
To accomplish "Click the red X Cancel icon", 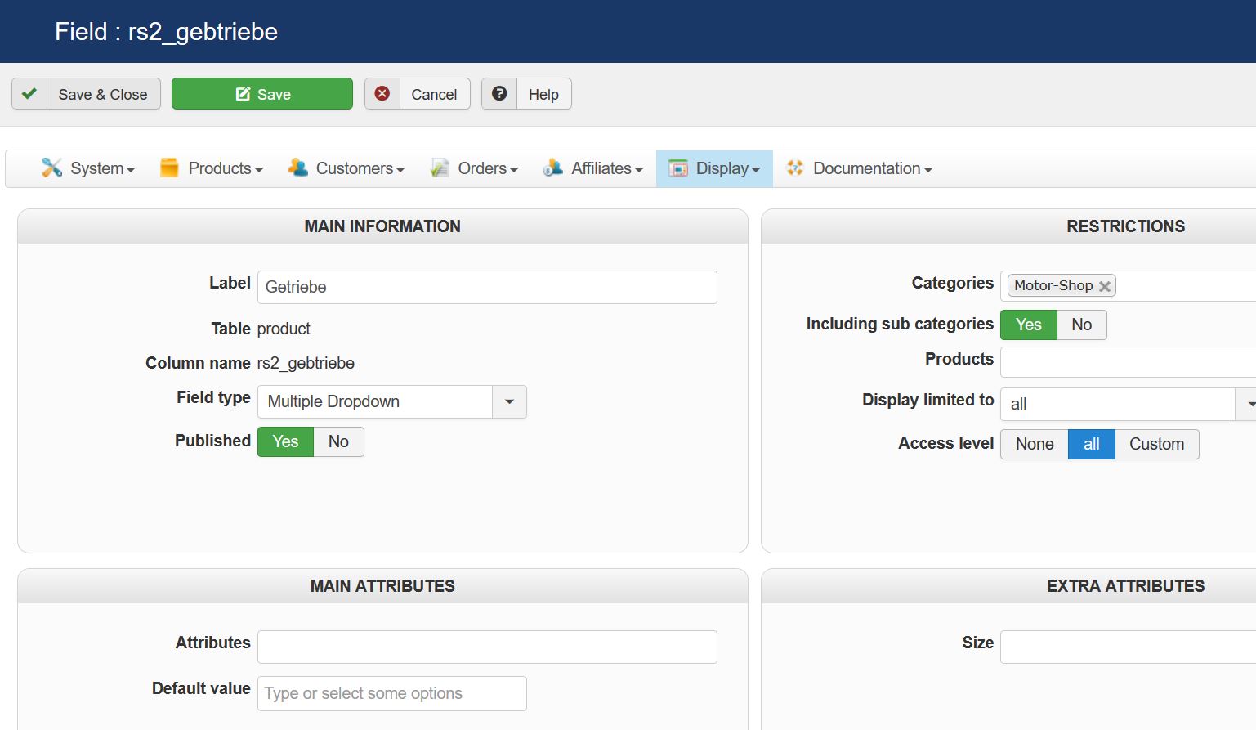I will (x=382, y=94).
